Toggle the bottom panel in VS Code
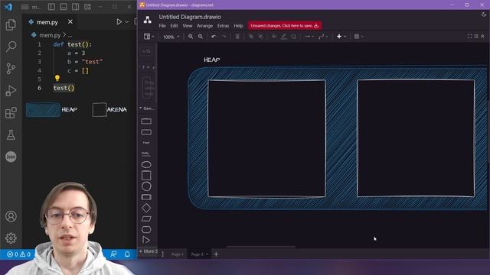 tap(64, 7)
